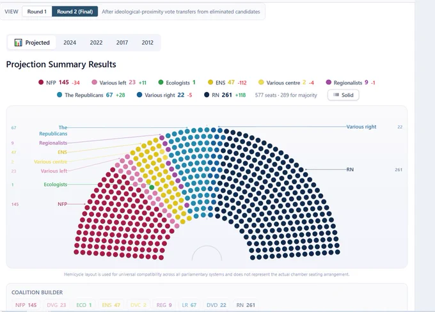
Task: Select the green Ecologists seat dot
Action: point(152,187)
